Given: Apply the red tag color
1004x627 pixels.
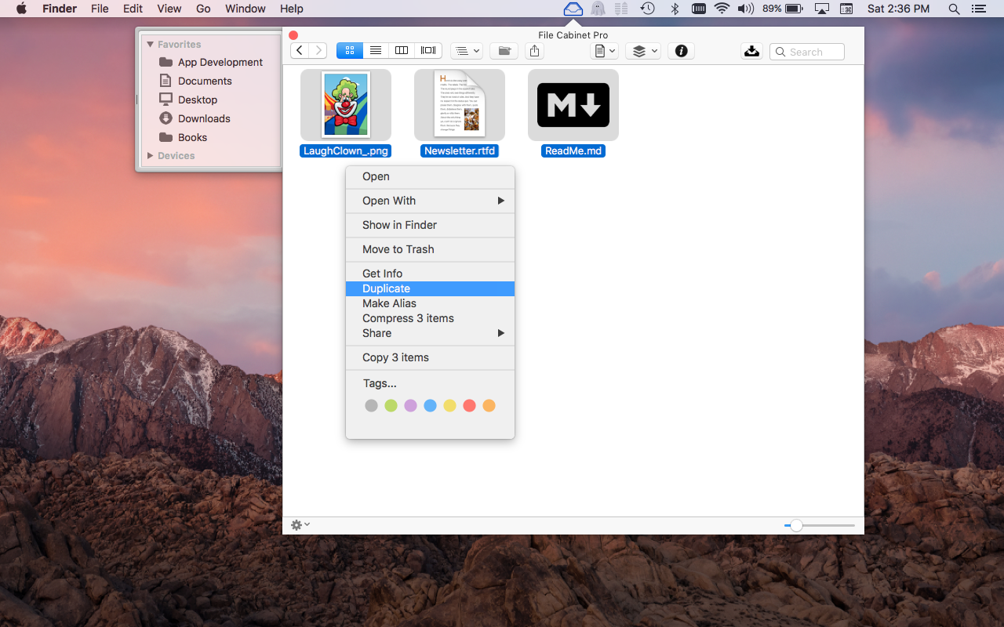Looking at the screenshot, I should (x=469, y=405).
